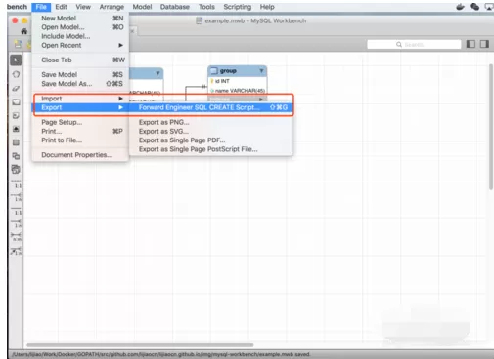Choose Print... menu item

pyautogui.click(x=80, y=132)
